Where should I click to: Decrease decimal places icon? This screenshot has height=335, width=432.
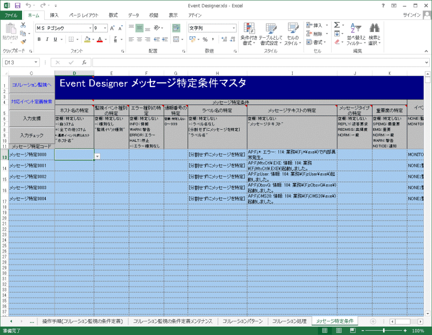click(x=233, y=39)
